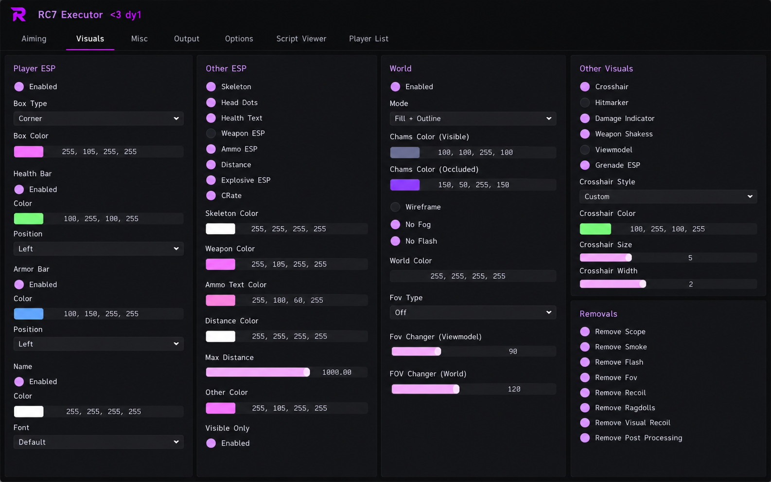
Task: Click the World Color value field
Action: (473, 276)
